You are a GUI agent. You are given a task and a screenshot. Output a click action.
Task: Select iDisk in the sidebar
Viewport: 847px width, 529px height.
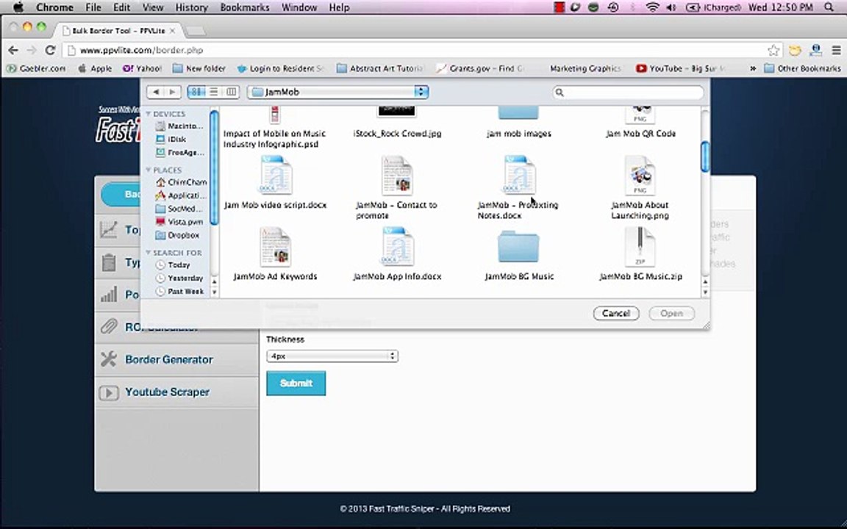(x=171, y=140)
